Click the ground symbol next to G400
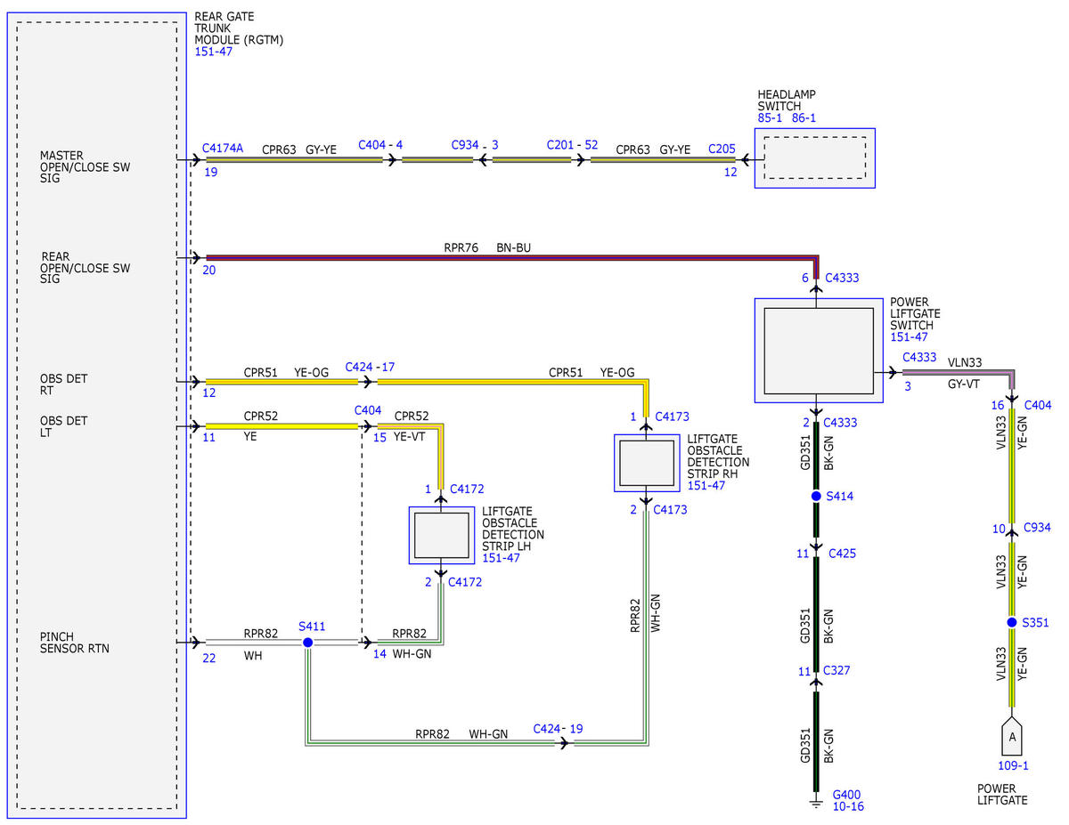This screenshot has width=1069, height=825. pyautogui.click(x=815, y=805)
